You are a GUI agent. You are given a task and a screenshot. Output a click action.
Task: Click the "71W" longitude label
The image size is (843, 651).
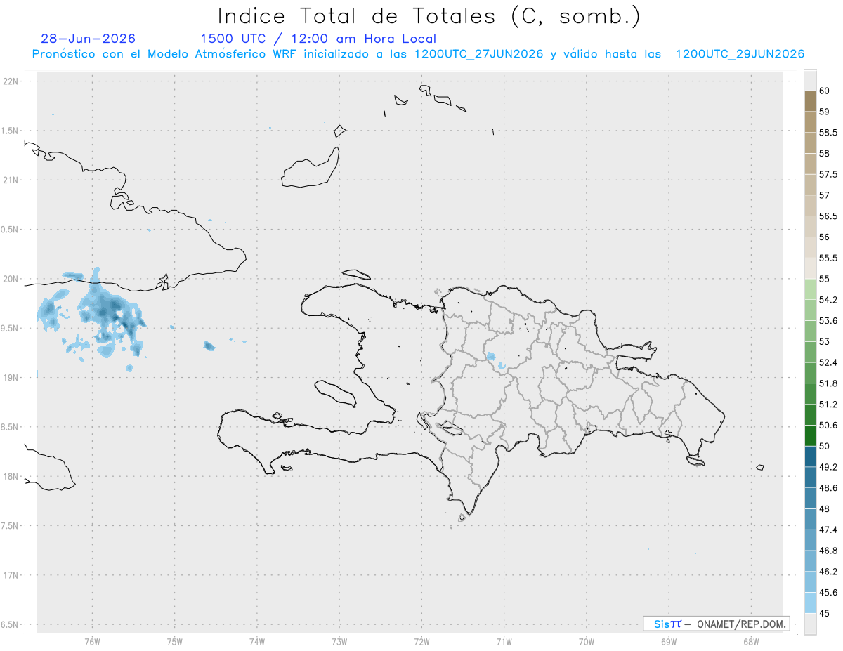(x=504, y=641)
